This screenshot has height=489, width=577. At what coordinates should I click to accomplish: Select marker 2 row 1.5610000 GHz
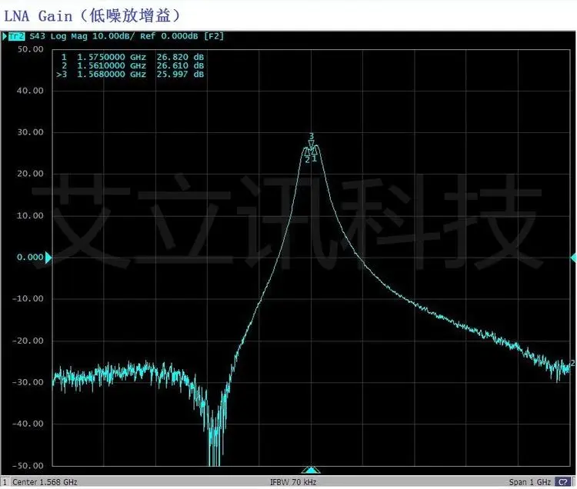pos(132,65)
